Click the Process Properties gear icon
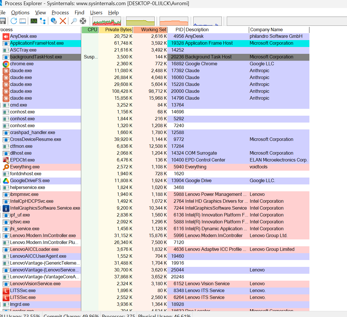 click(54, 21)
